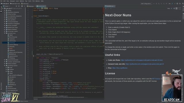
Task: Open the Window menu
Action: [x=38, y=1]
